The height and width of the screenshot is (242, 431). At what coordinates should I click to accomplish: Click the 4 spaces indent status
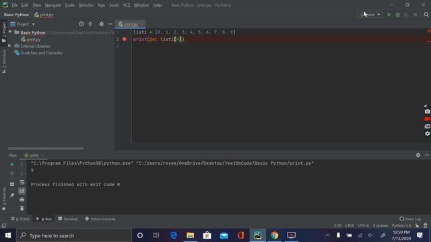click(x=380, y=226)
